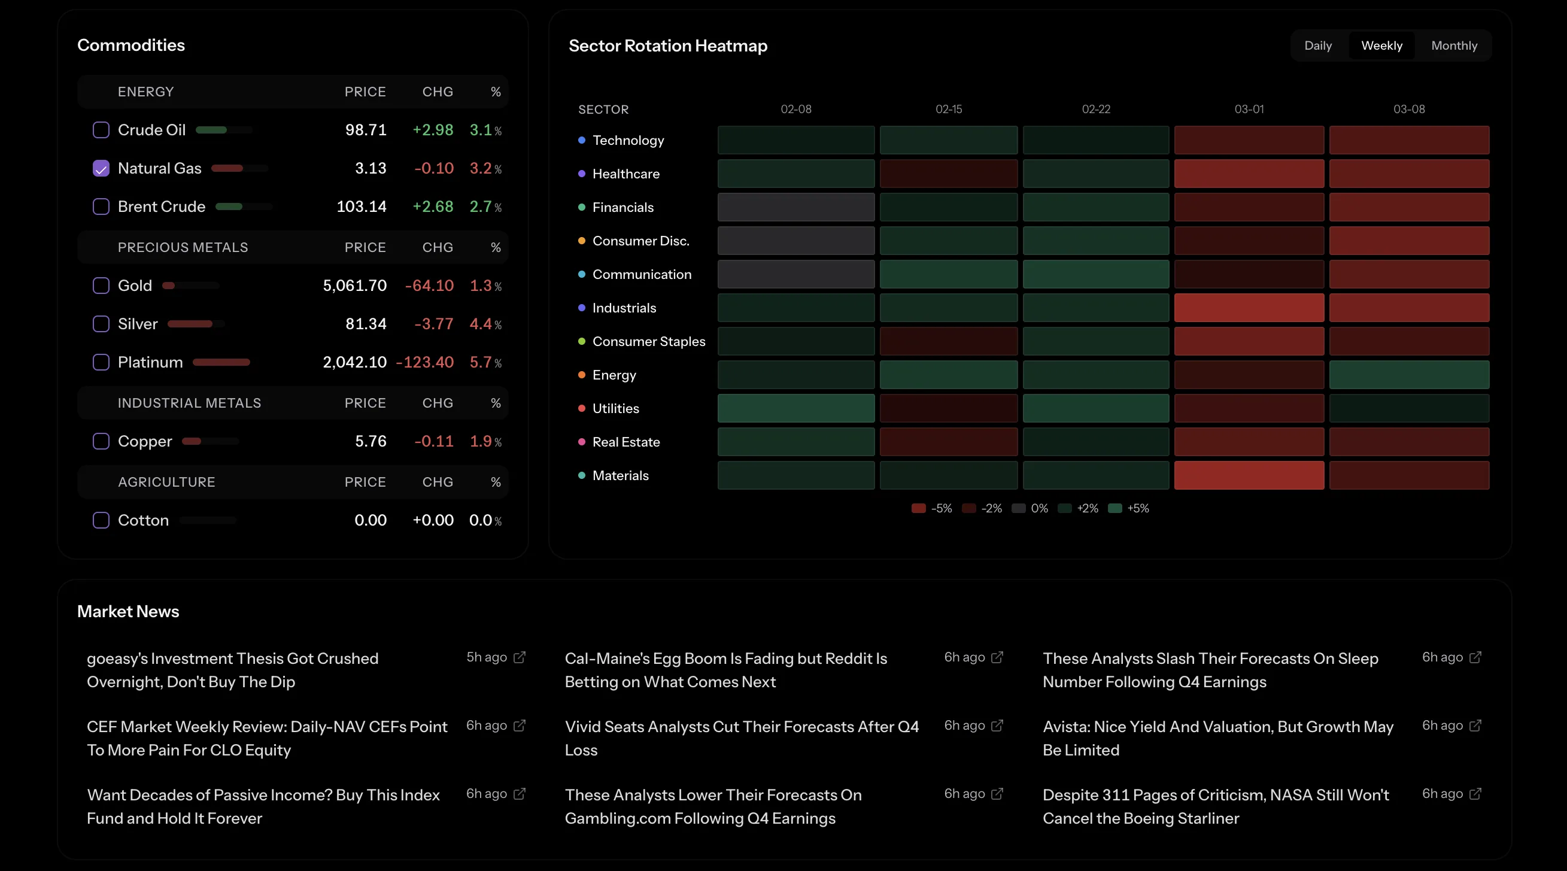Open external link for the CEF Market Weekly Review
Viewport: 1567px width, 871px height.
click(x=519, y=726)
